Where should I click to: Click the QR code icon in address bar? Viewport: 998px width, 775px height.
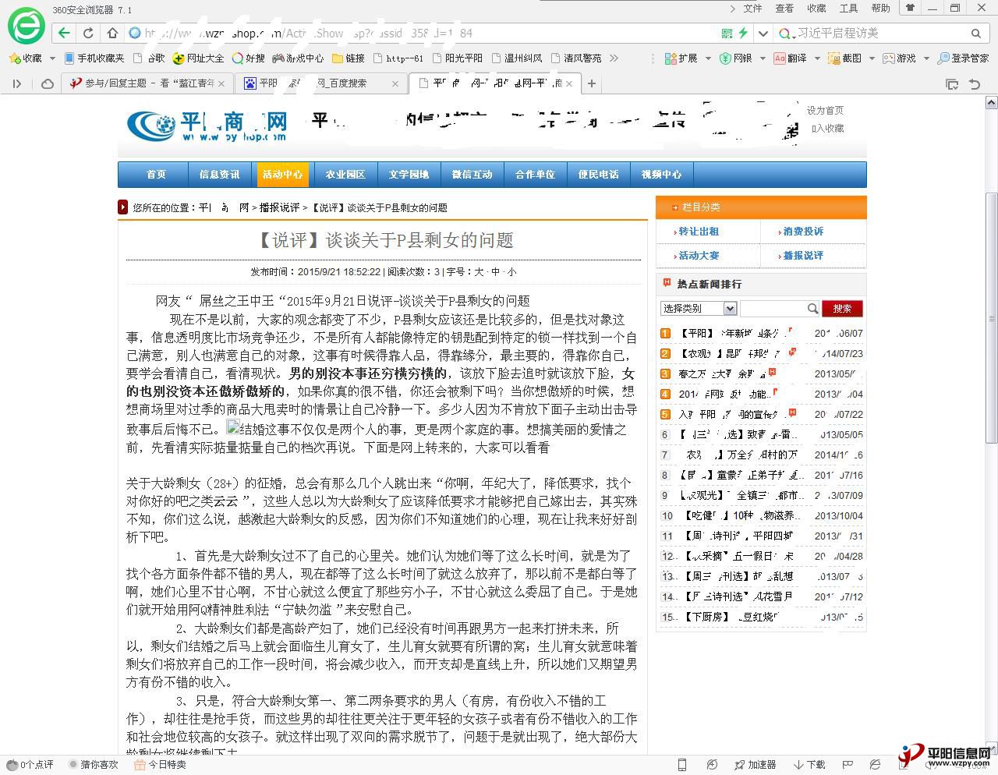pos(727,33)
